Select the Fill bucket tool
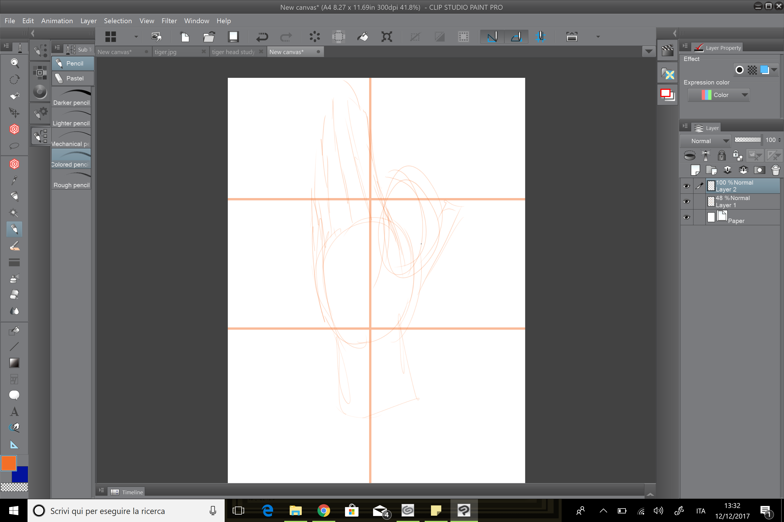The image size is (784, 522). 15,331
